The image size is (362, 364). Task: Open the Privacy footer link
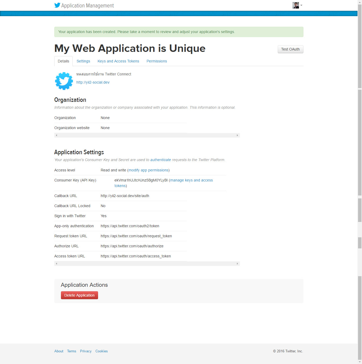(x=86, y=351)
